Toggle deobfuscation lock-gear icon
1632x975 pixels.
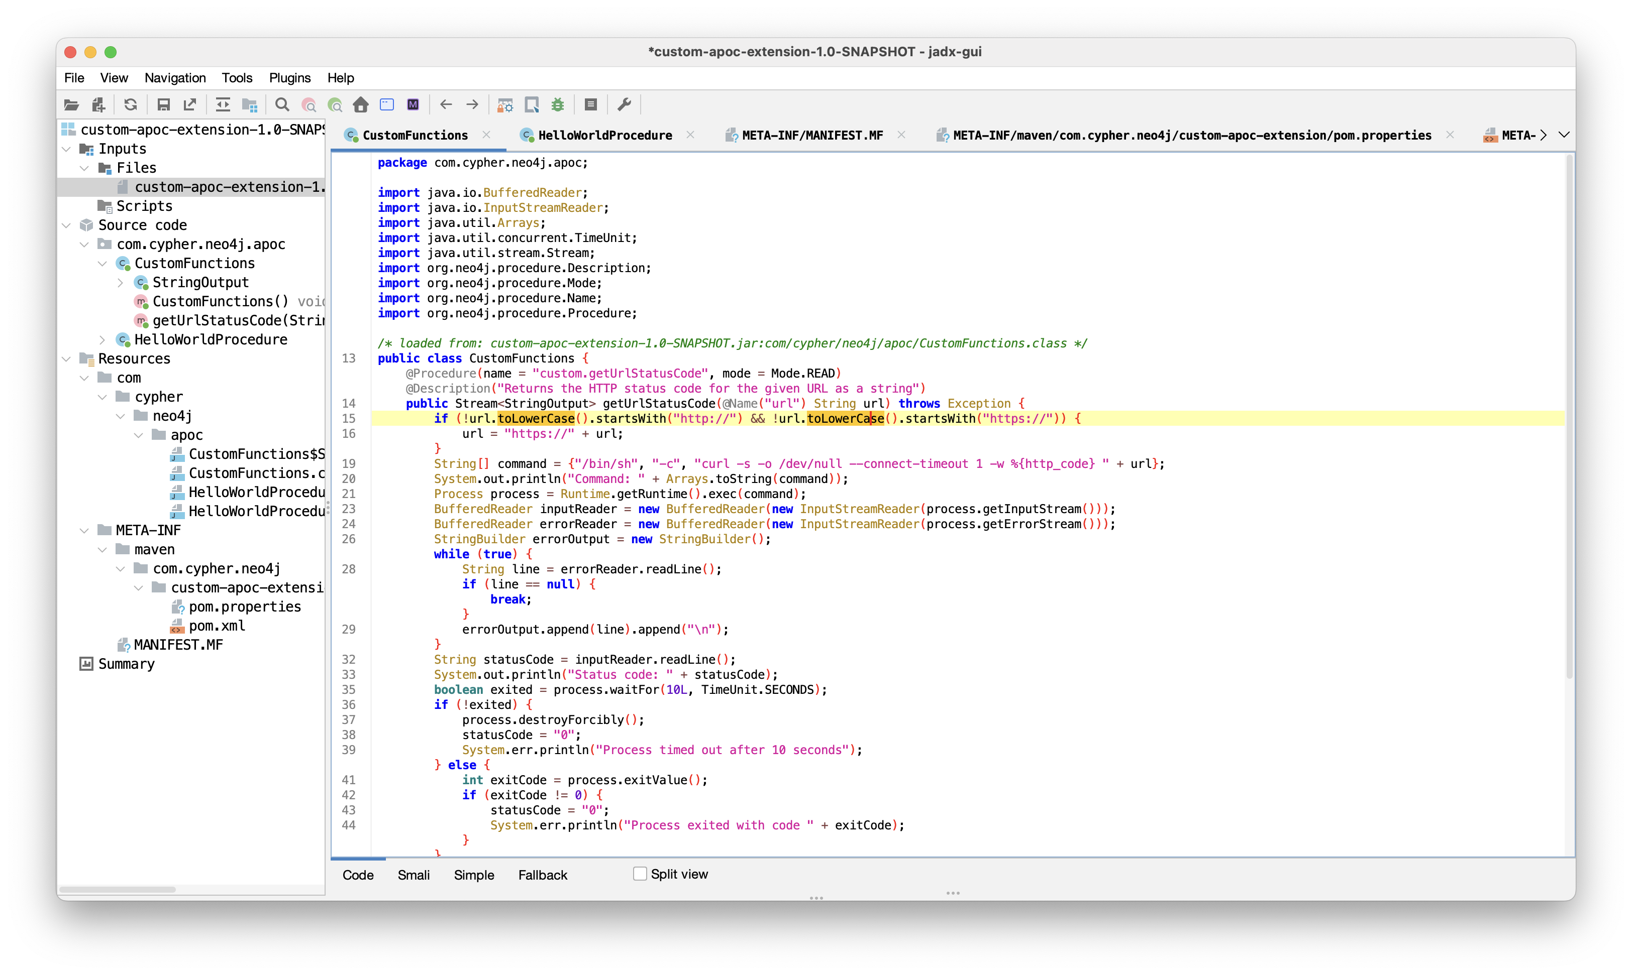[x=505, y=104]
